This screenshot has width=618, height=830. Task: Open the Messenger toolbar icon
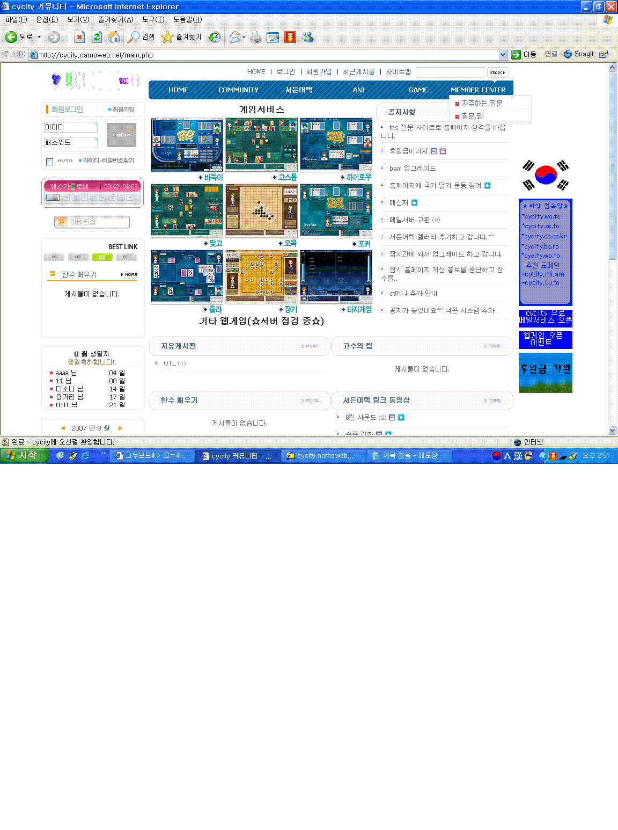point(307,37)
